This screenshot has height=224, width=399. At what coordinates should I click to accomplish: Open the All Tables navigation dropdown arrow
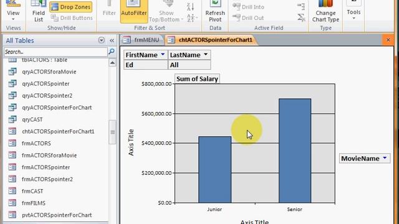(101, 40)
